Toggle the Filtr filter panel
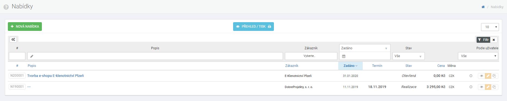 pos(483,40)
